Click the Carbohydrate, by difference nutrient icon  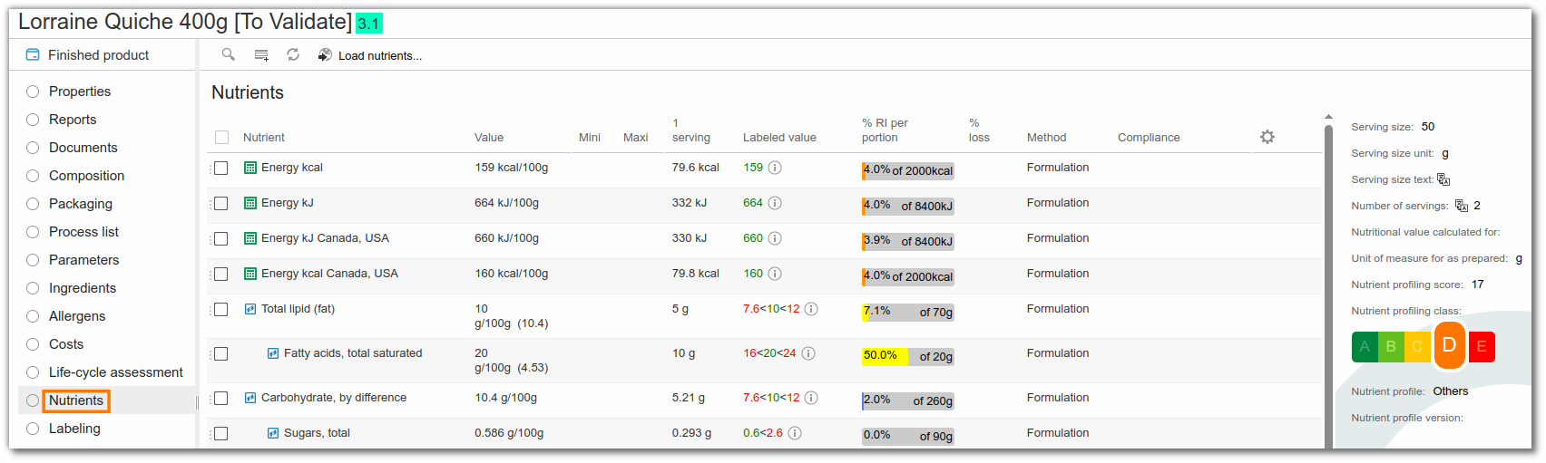pyautogui.click(x=250, y=398)
